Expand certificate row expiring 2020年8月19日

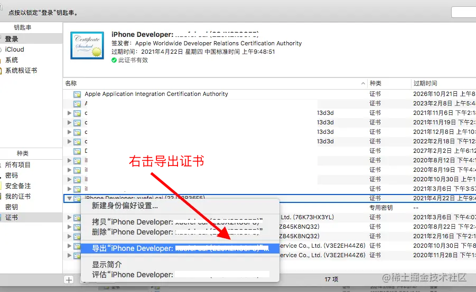(x=69, y=170)
